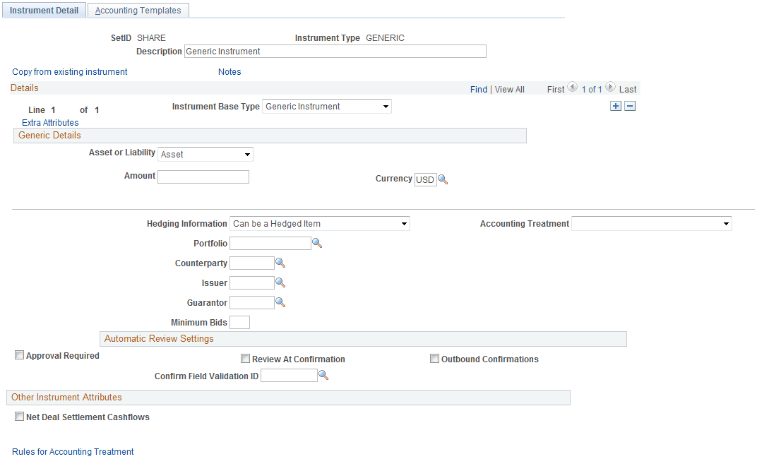Click the Issuer lookup magnifier icon

(x=280, y=283)
